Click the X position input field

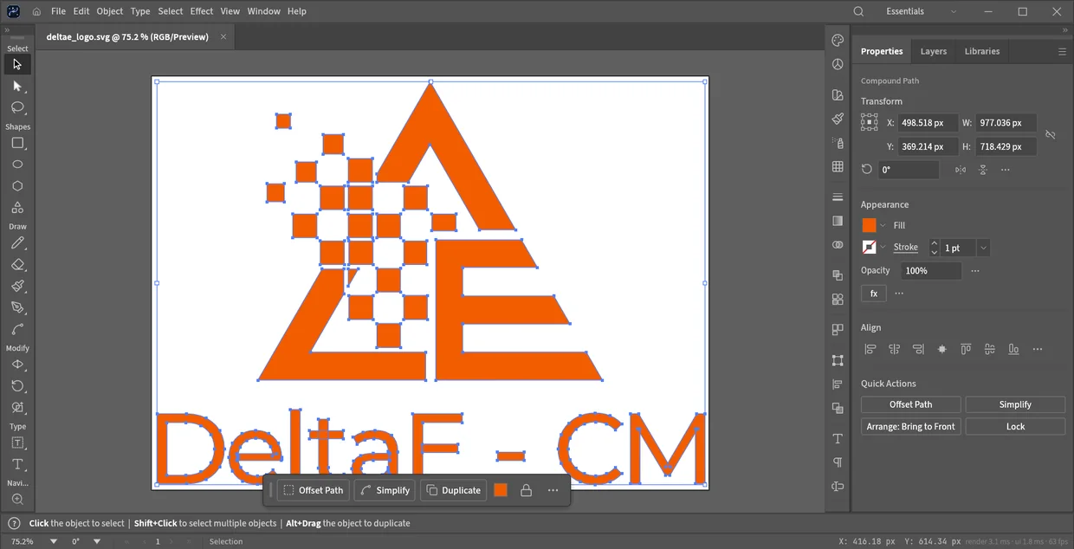928,123
